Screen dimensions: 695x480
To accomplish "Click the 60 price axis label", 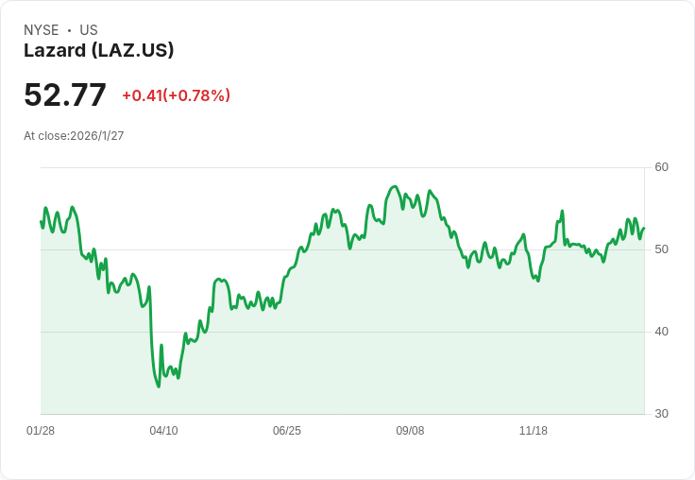I will coord(662,167).
